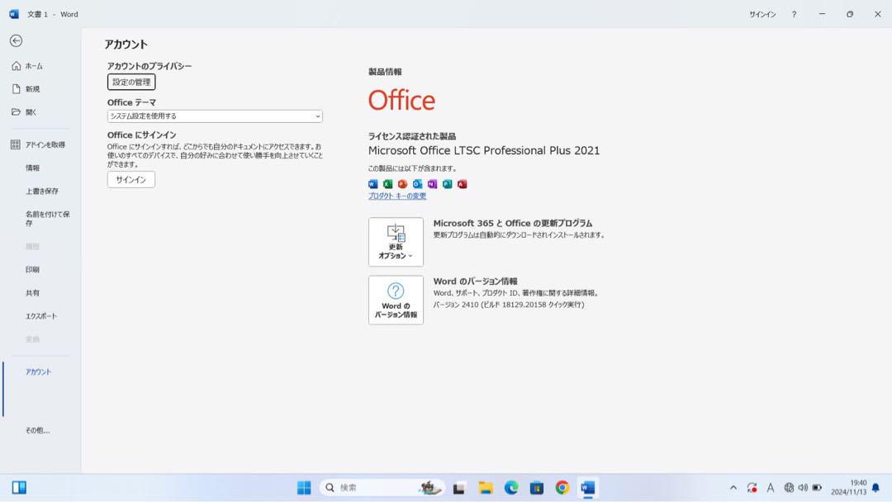Open the プロダクト キーの変更 link

pyautogui.click(x=397, y=197)
